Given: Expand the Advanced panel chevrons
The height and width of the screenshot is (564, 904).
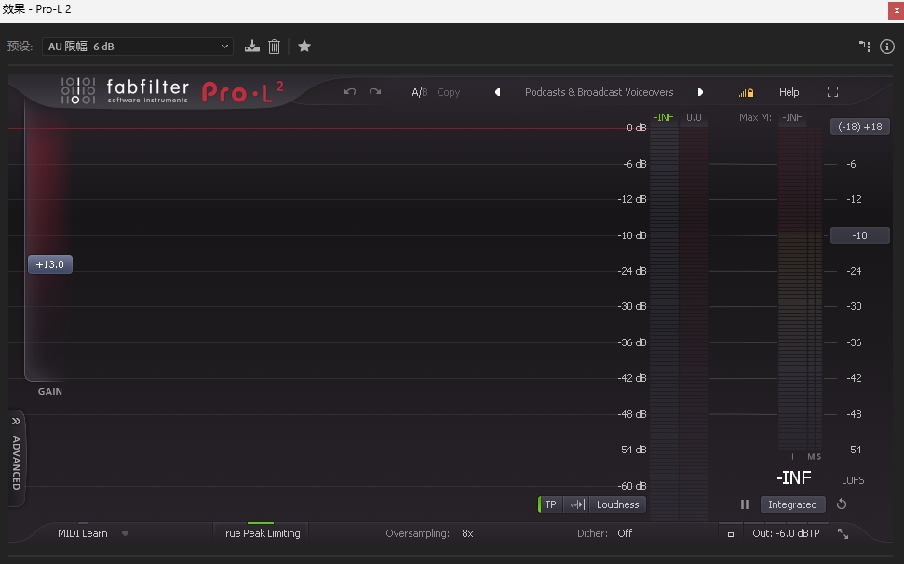Looking at the screenshot, I should point(16,421).
